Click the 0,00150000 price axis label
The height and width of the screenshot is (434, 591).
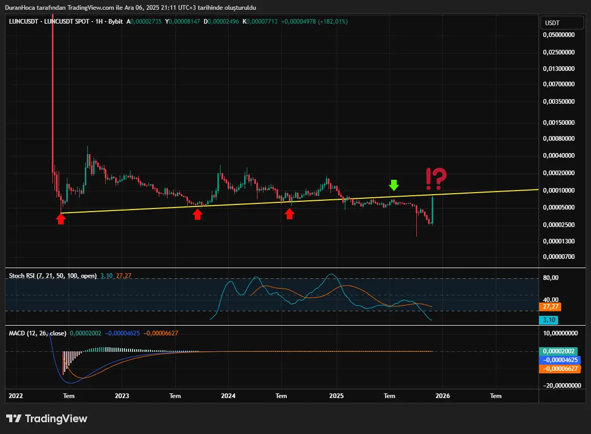pos(559,122)
